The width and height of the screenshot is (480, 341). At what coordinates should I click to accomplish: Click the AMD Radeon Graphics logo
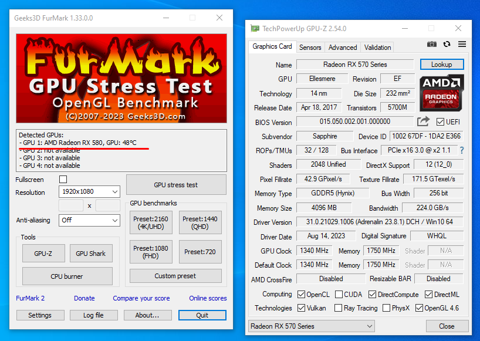coord(441,93)
